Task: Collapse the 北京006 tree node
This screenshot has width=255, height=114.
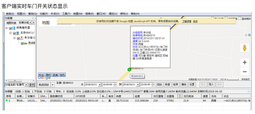Action: pos(10,33)
